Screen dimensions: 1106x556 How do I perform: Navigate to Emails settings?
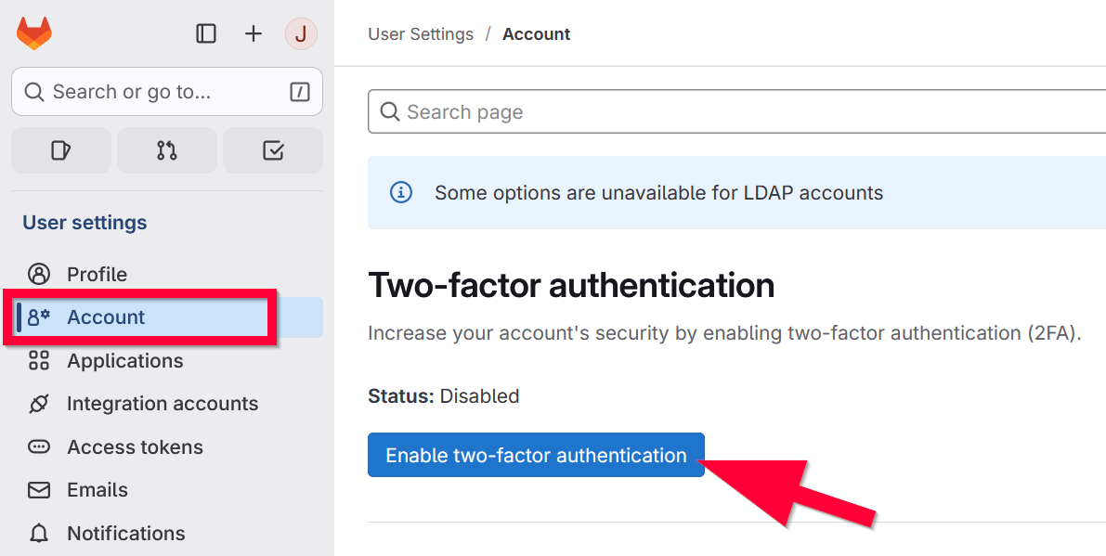[97, 490]
